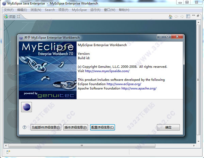
Task: Open the Search menu
Action: (50, 10)
